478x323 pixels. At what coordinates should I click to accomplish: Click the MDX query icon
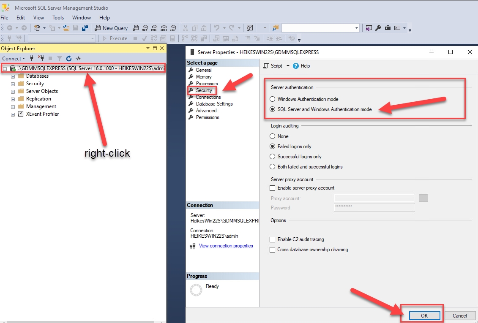[145, 28]
